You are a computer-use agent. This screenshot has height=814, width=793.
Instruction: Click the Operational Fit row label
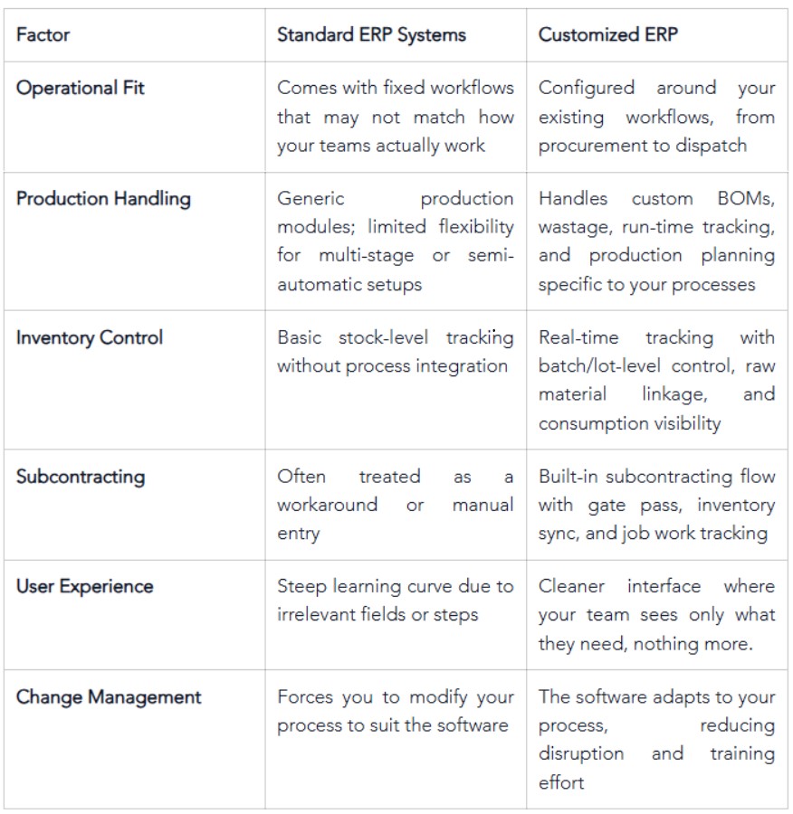80,88
